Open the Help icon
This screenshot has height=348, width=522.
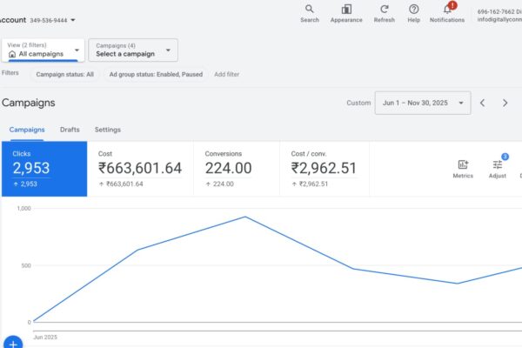tap(414, 10)
